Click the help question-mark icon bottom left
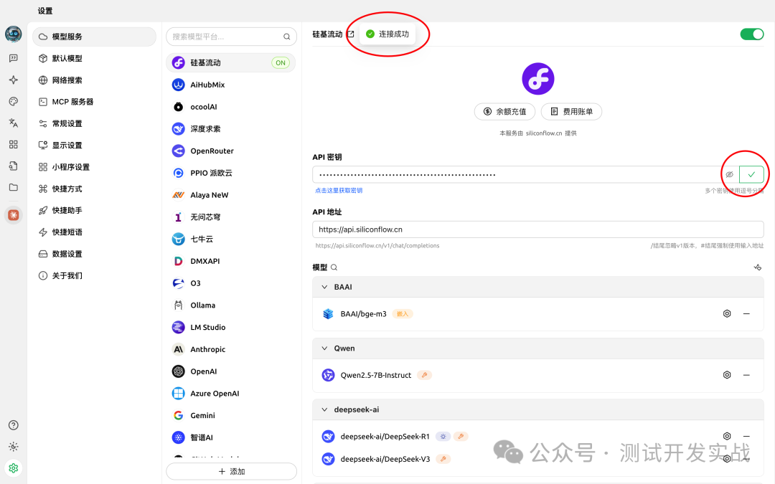The image size is (775, 484). point(13,424)
